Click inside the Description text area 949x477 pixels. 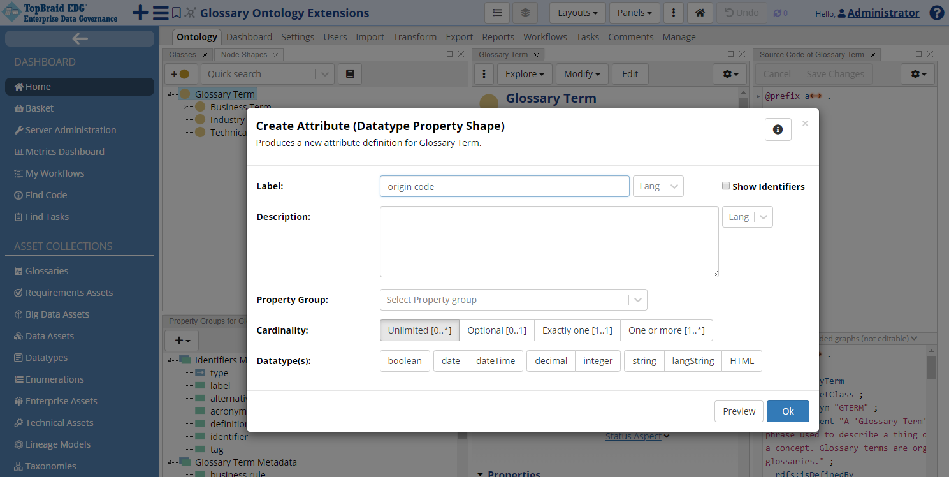point(549,242)
